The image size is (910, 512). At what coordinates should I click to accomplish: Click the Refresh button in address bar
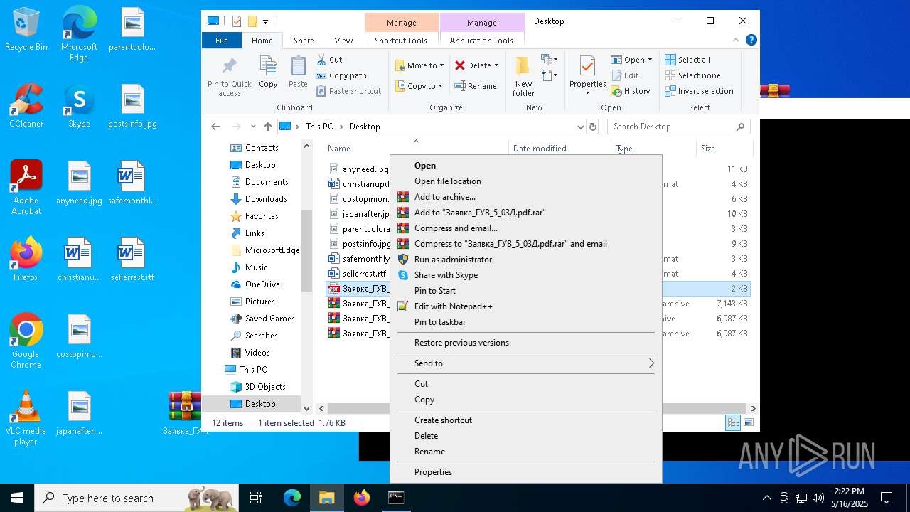pos(593,127)
